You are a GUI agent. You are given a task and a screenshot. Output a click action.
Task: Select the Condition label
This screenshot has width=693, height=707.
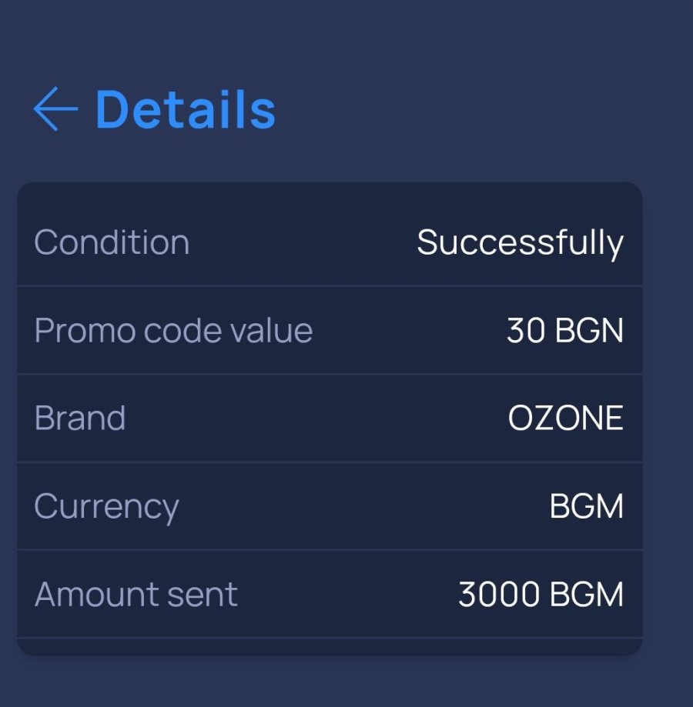[x=112, y=242]
